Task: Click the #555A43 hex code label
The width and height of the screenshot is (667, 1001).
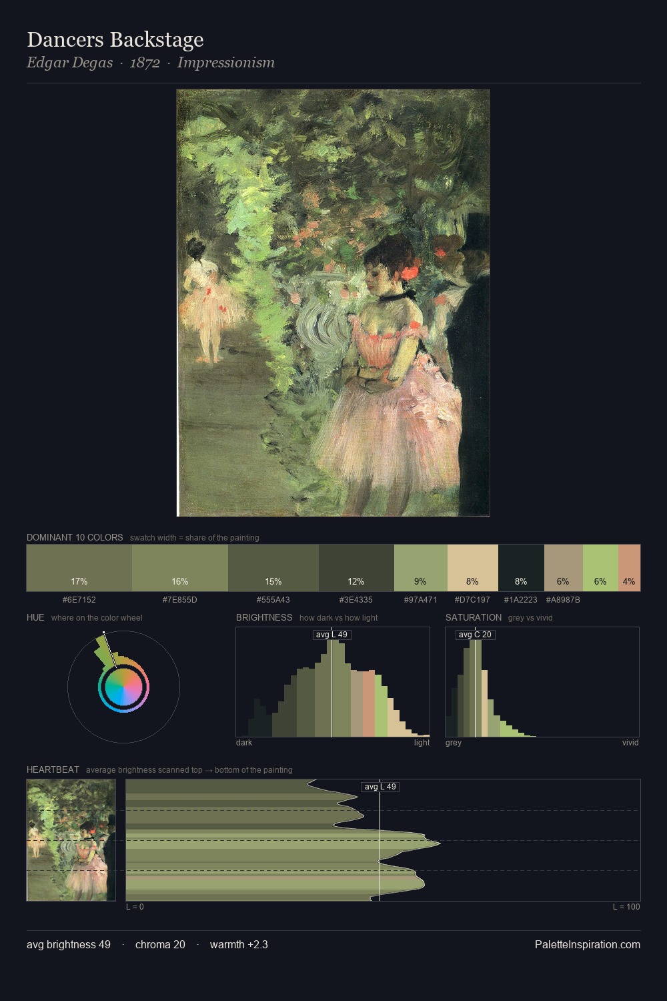Action: (x=273, y=600)
